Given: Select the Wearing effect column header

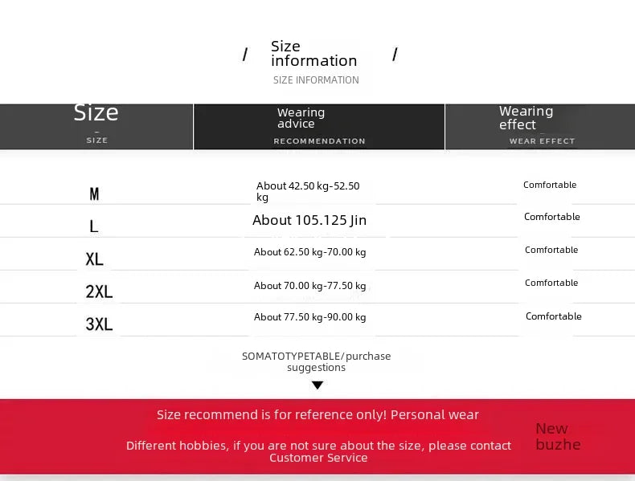Looking at the screenshot, I should click(540, 127).
